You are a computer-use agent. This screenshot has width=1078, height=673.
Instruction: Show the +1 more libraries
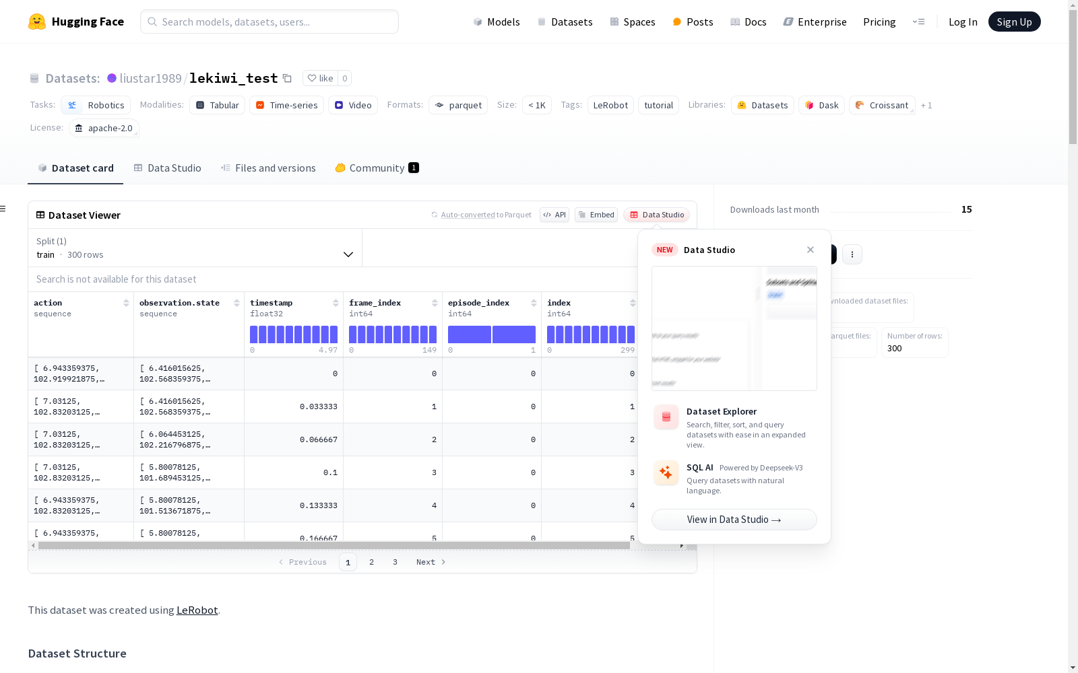[x=926, y=105]
